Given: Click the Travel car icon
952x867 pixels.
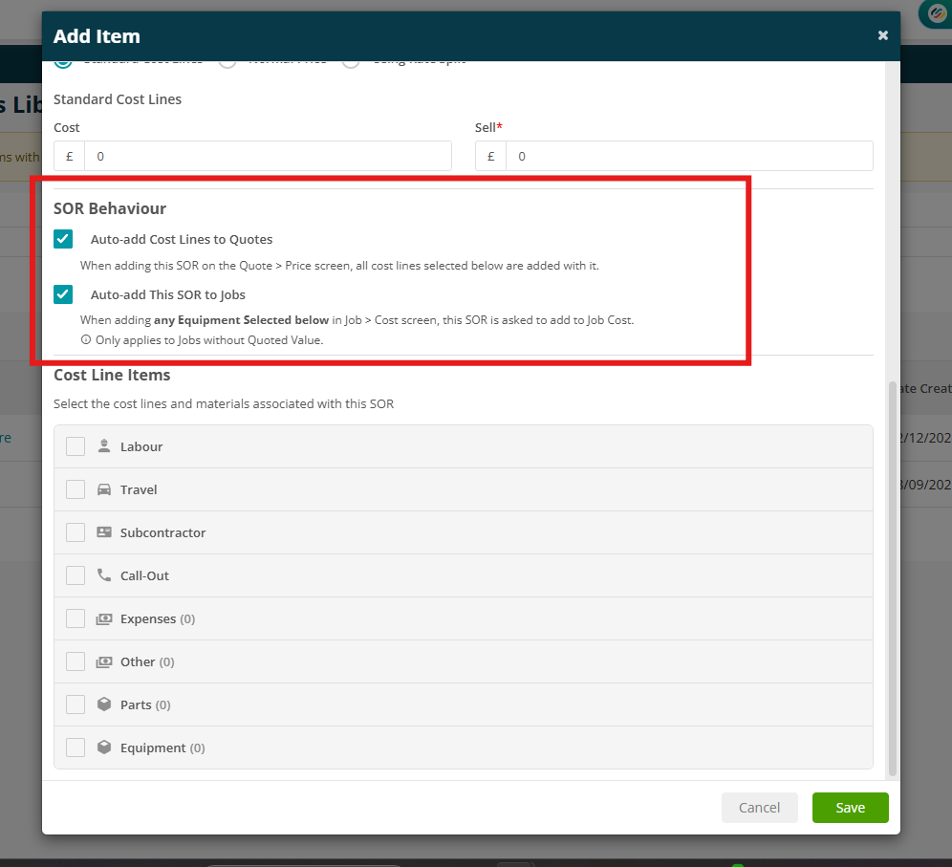Looking at the screenshot, I should click(x=104, y=489).
